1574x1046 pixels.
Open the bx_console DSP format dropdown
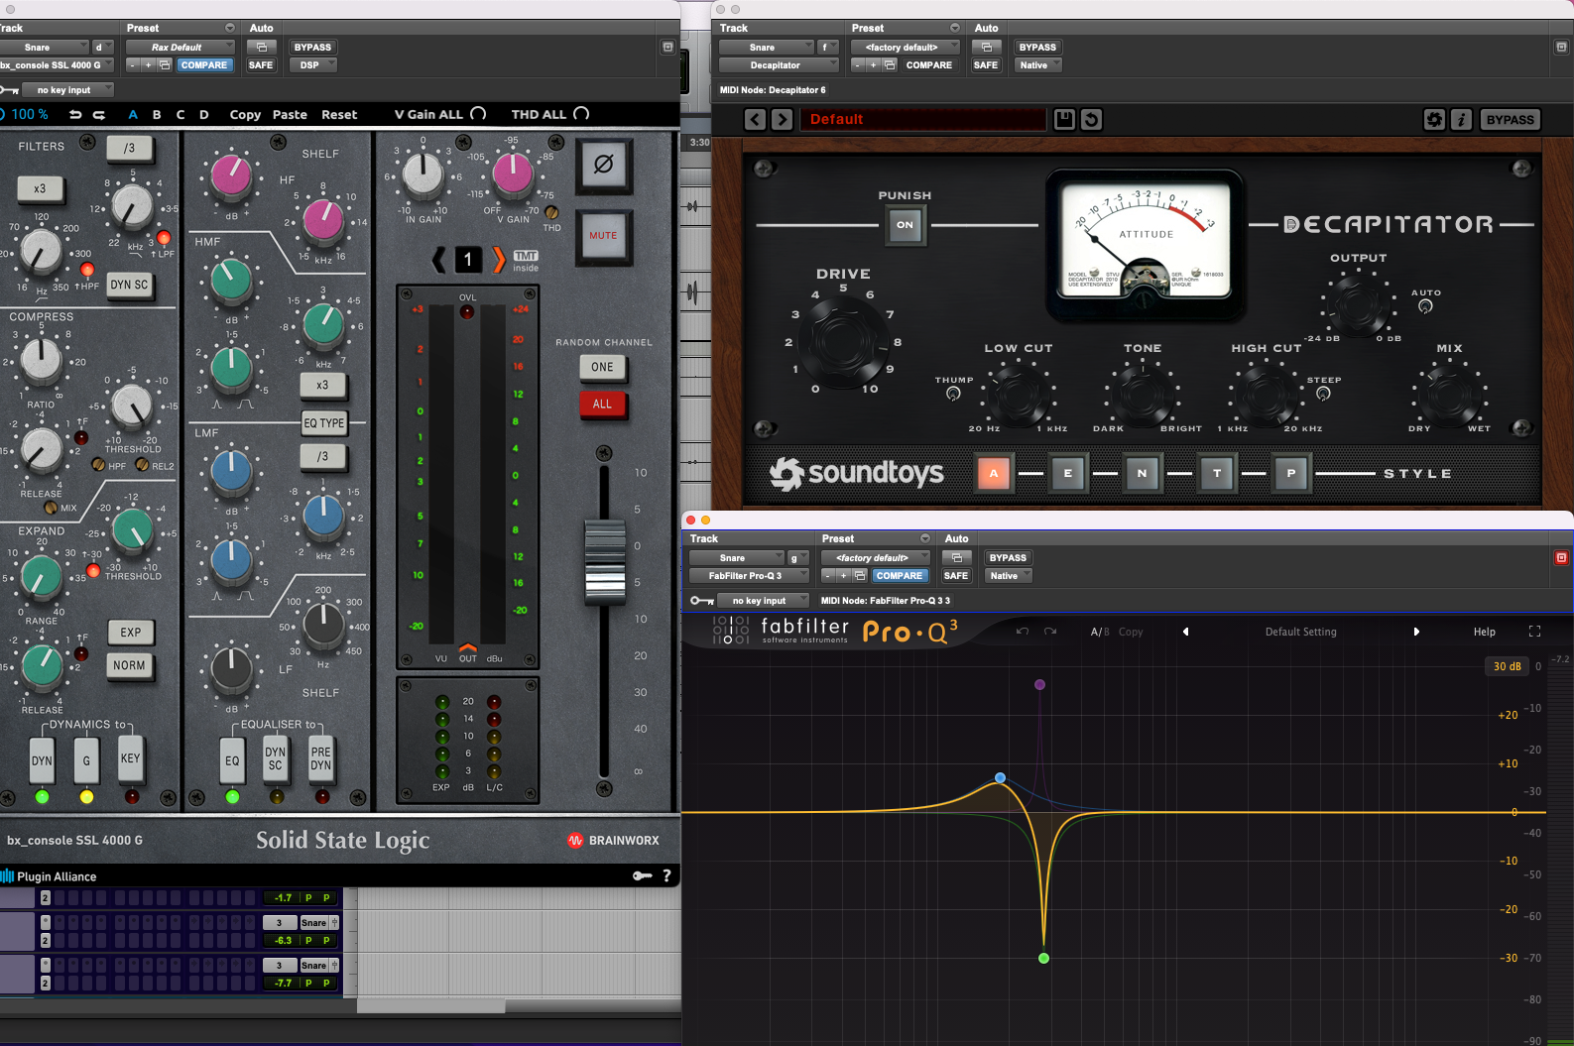pos(313,65)
